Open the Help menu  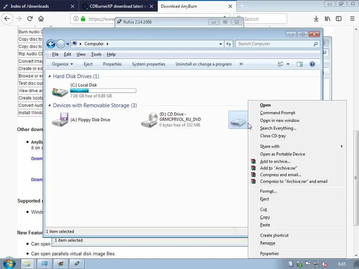point(111,54)
